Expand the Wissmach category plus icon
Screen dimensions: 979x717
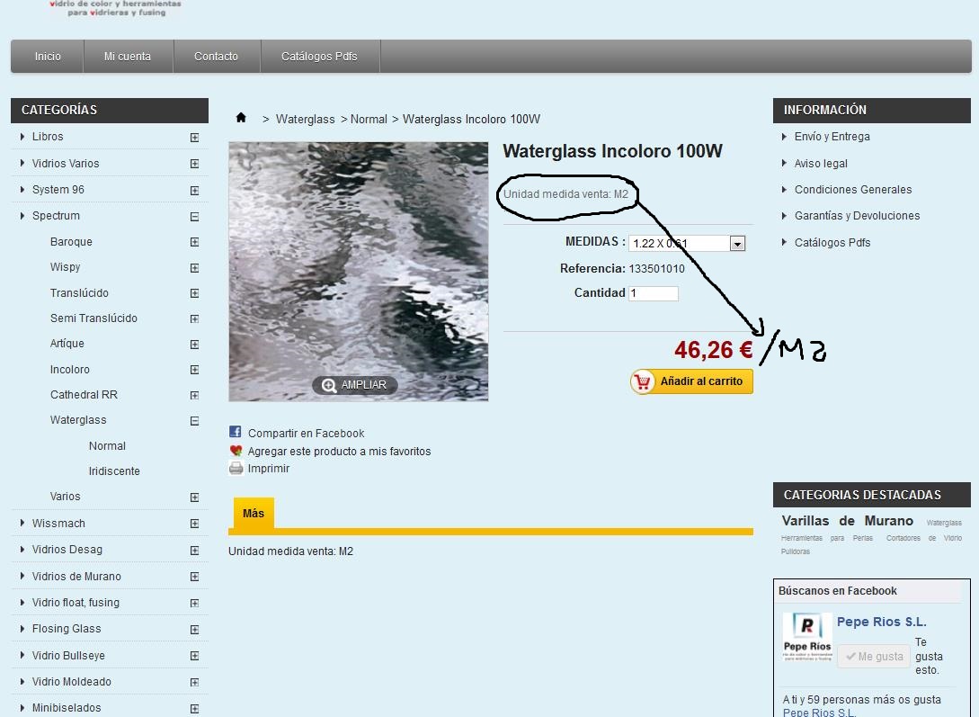pos(195,524)
